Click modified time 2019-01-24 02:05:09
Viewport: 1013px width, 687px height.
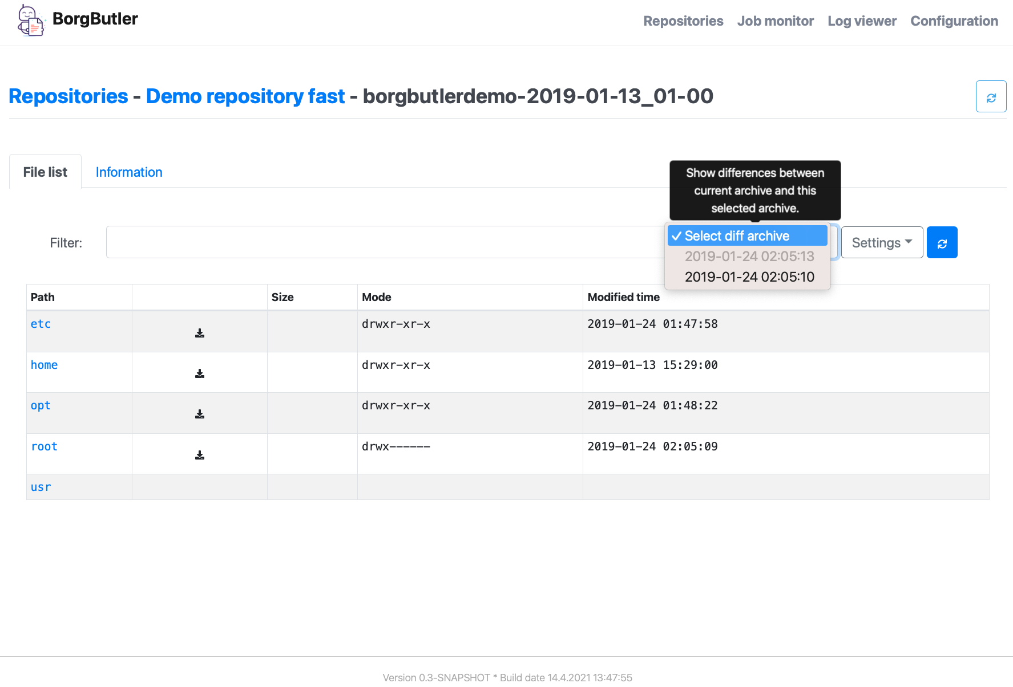tap(653, 446)
